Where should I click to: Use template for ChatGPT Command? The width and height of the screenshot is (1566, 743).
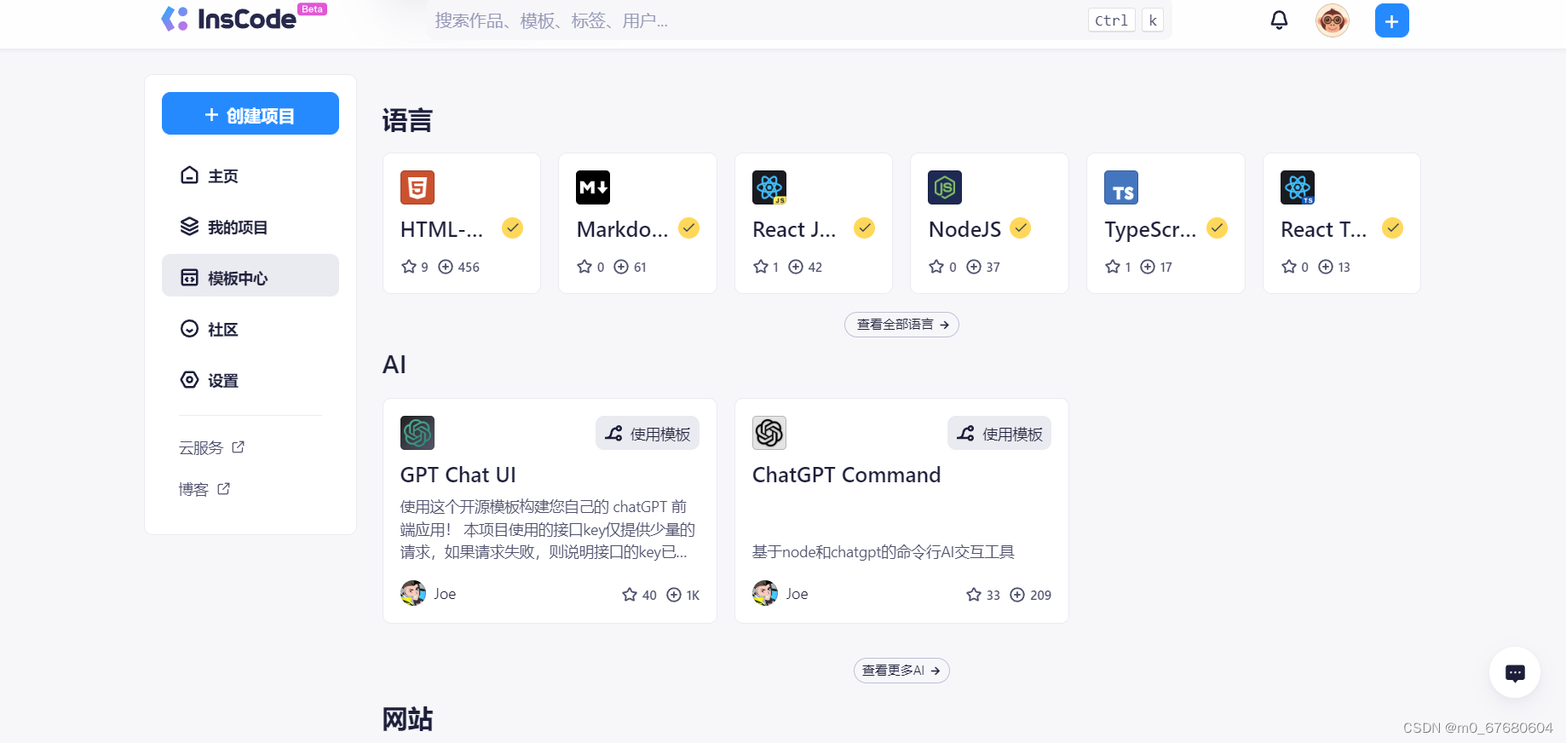(999, 434)
